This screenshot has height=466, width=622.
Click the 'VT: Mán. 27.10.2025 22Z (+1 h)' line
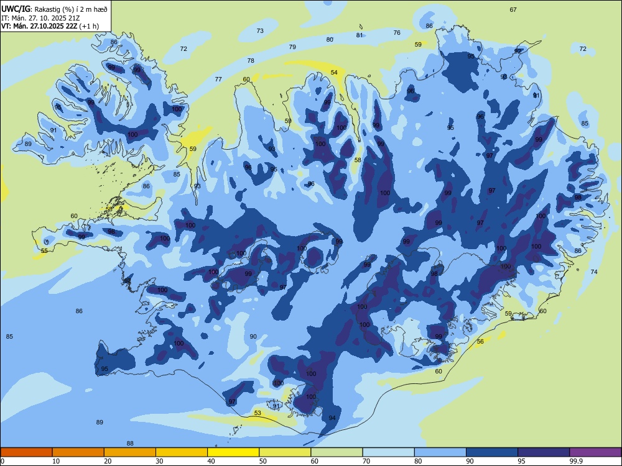click(50, 27)
